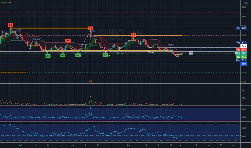Click the red Ask price label
This screenshot has width=251, height=148.
[242, 50]
